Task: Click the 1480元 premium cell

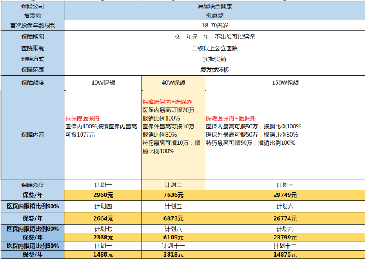Action: coord(103,255)
